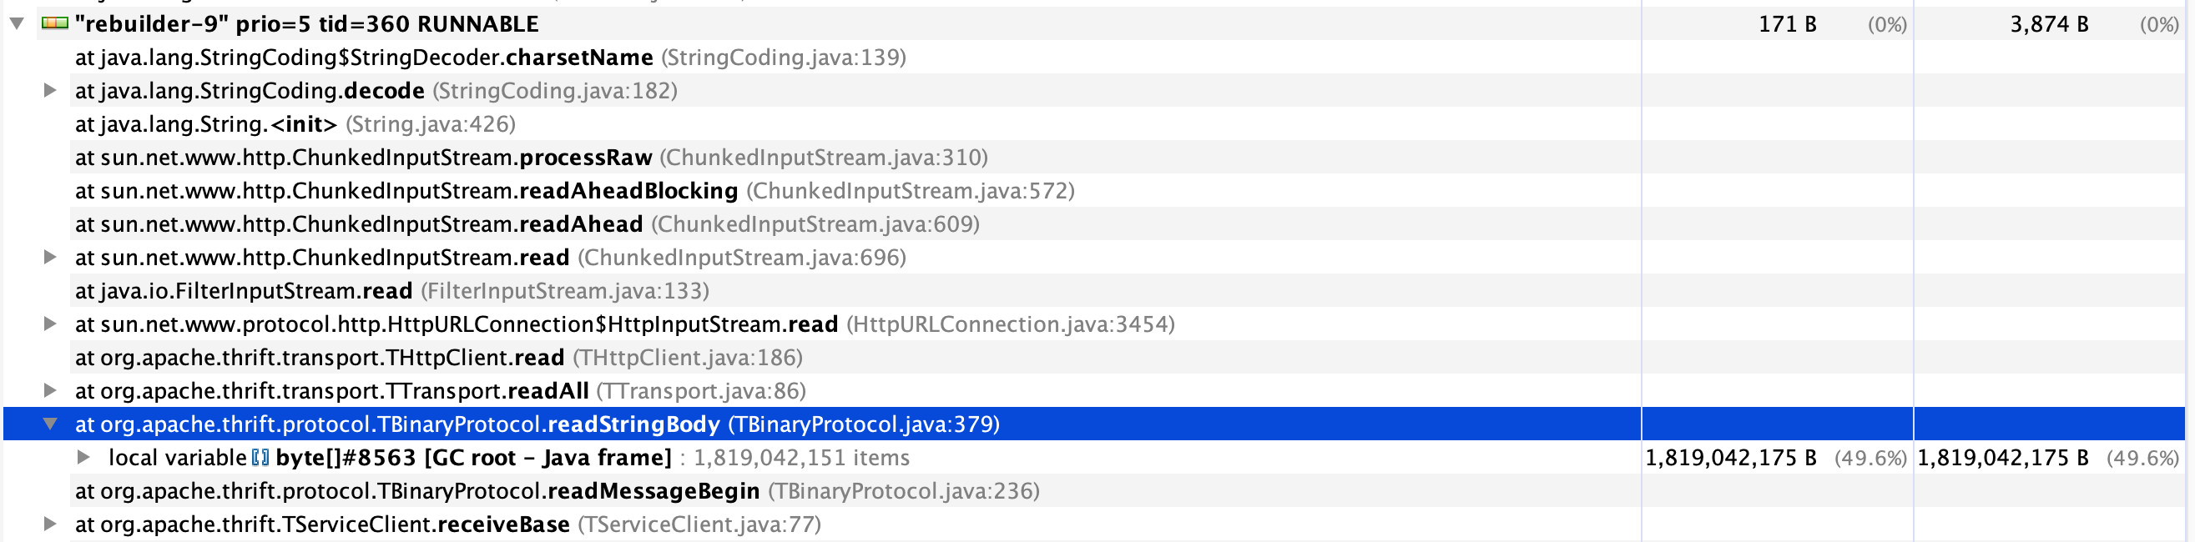Image resolution: width=2195 pixels, height=542 pixels.
Task: Collapse the "rebuilder-9" thread node
Action: tap(17, 24)
